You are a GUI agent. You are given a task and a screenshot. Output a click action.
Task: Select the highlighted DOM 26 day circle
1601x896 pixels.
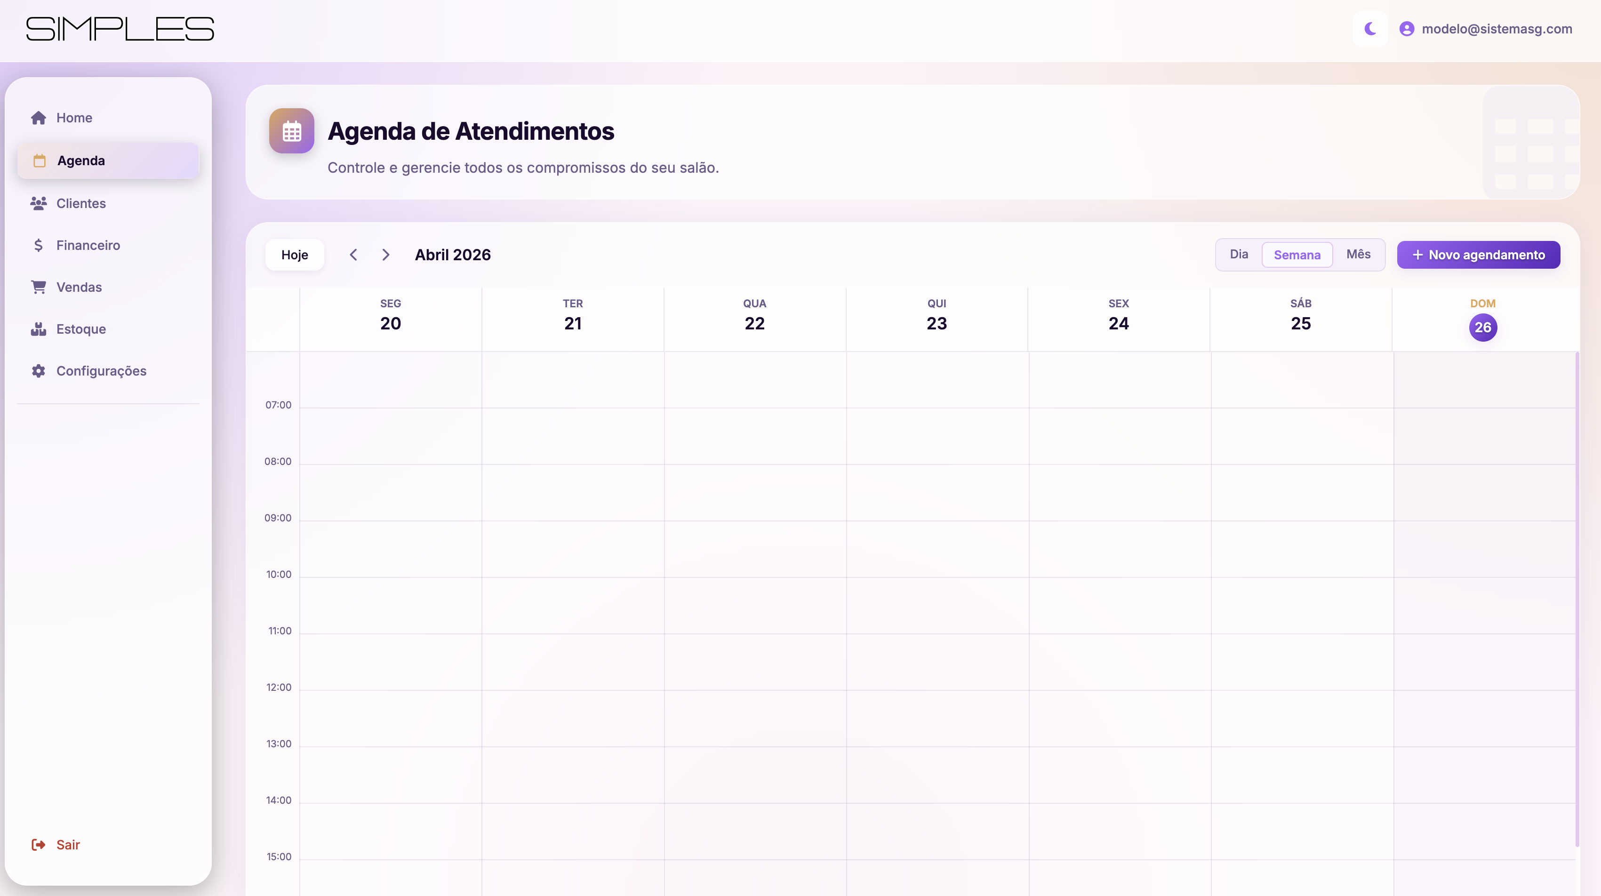tap(1483, 328)
